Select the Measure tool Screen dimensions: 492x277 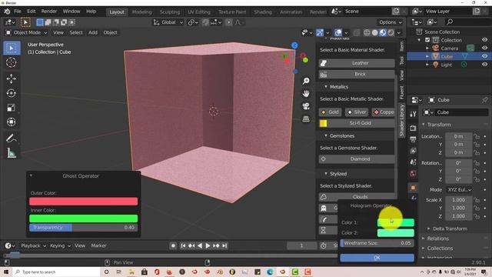pyautogui.click(x=12, y=153)
